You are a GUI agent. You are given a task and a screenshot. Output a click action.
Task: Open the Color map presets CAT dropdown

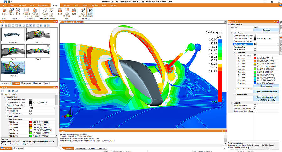[278, 44]
